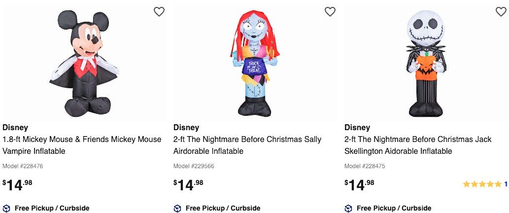Click pickup box icon under Jack Skellington
The width and height of the screenshot is (509, 213).
348,208
